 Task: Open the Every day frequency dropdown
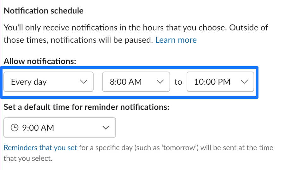coord(49,82)
